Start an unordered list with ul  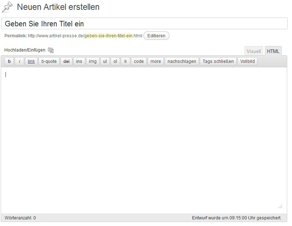(105, 61)
